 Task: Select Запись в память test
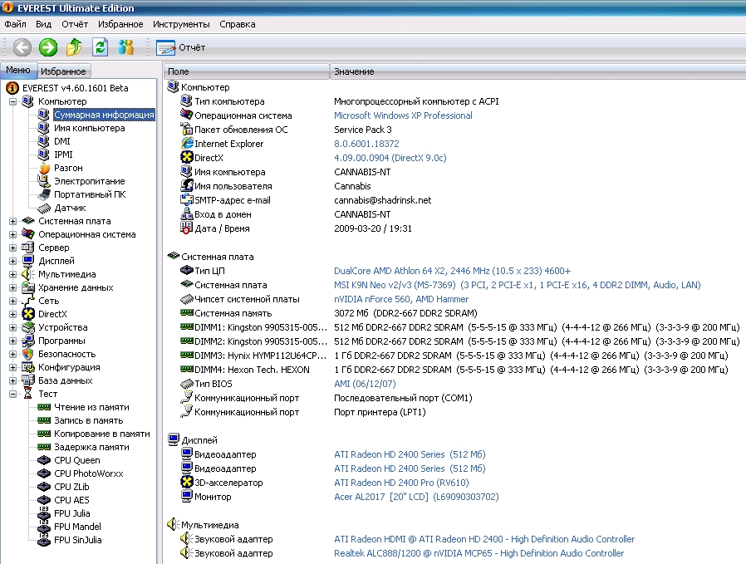pos(89,420)
